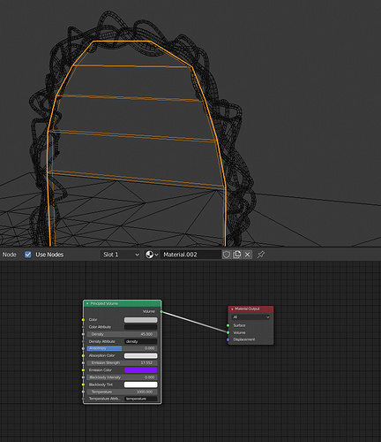Open the material browse sphere icon
The height and width of the screenshot is (442, 381).
coord(152,255)
